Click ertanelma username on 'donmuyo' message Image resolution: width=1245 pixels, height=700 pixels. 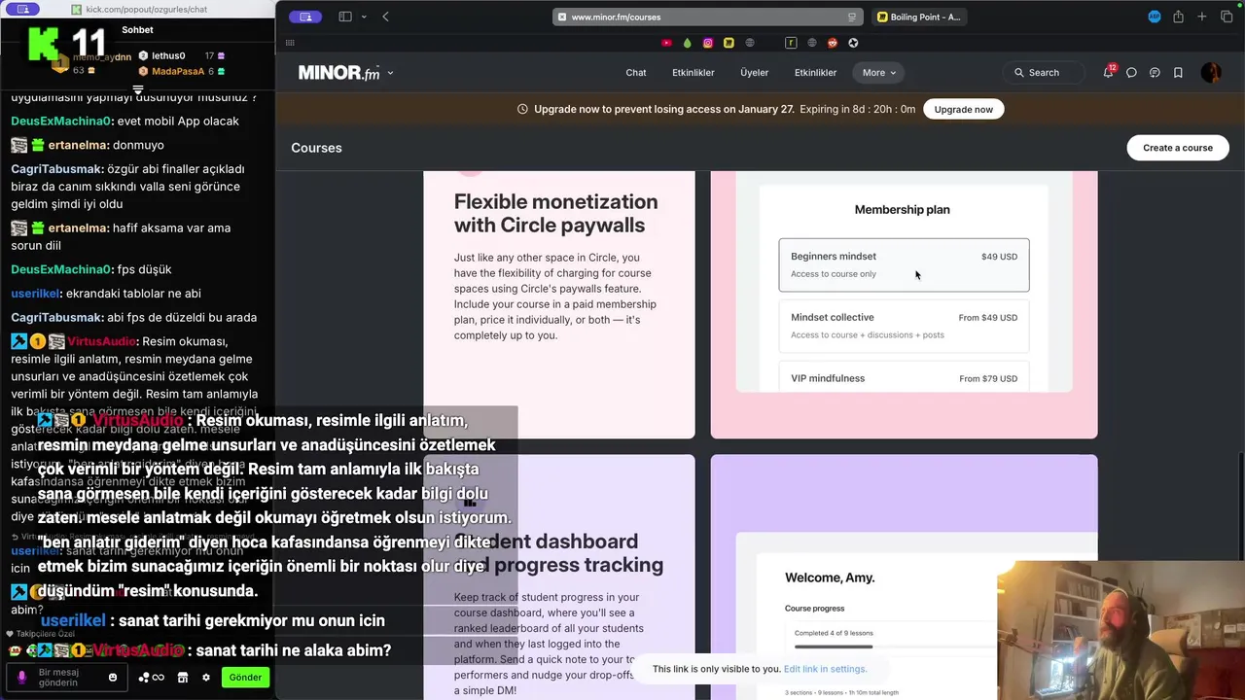78,145
